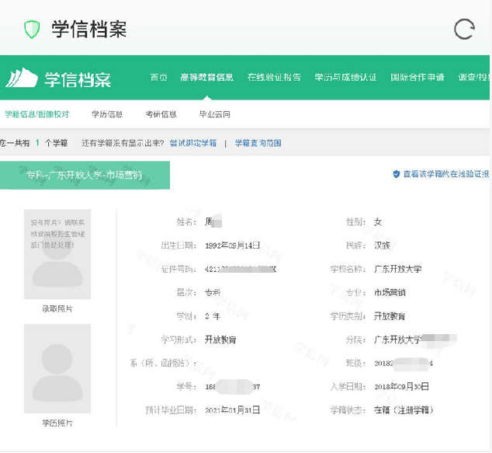492x453 pixels.
Task: View 查看该学籍的在线验证报告 link
Action: point(446,175)
